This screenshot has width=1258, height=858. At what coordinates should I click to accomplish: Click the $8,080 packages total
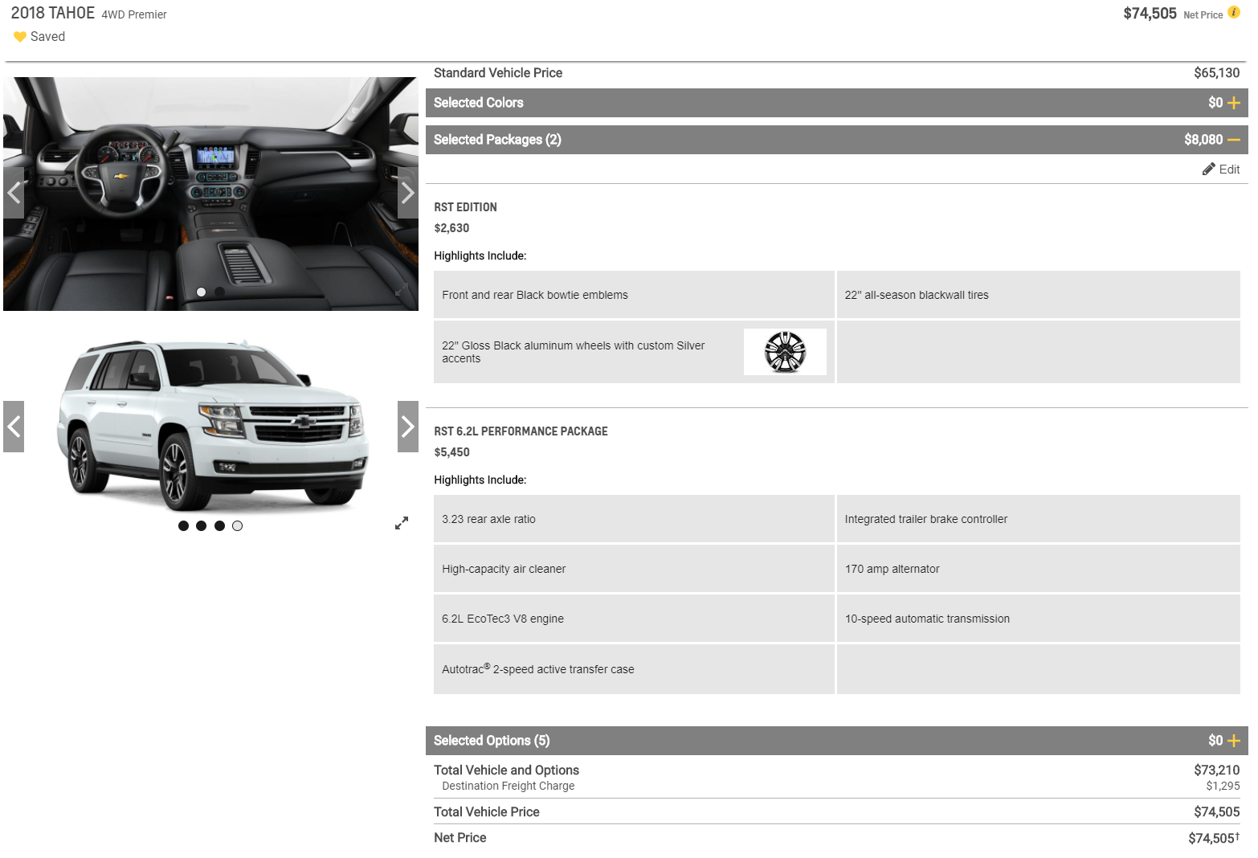1203,140
